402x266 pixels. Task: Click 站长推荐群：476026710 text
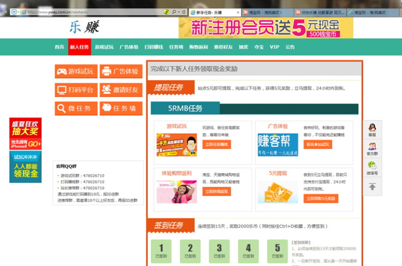point(83,188)
